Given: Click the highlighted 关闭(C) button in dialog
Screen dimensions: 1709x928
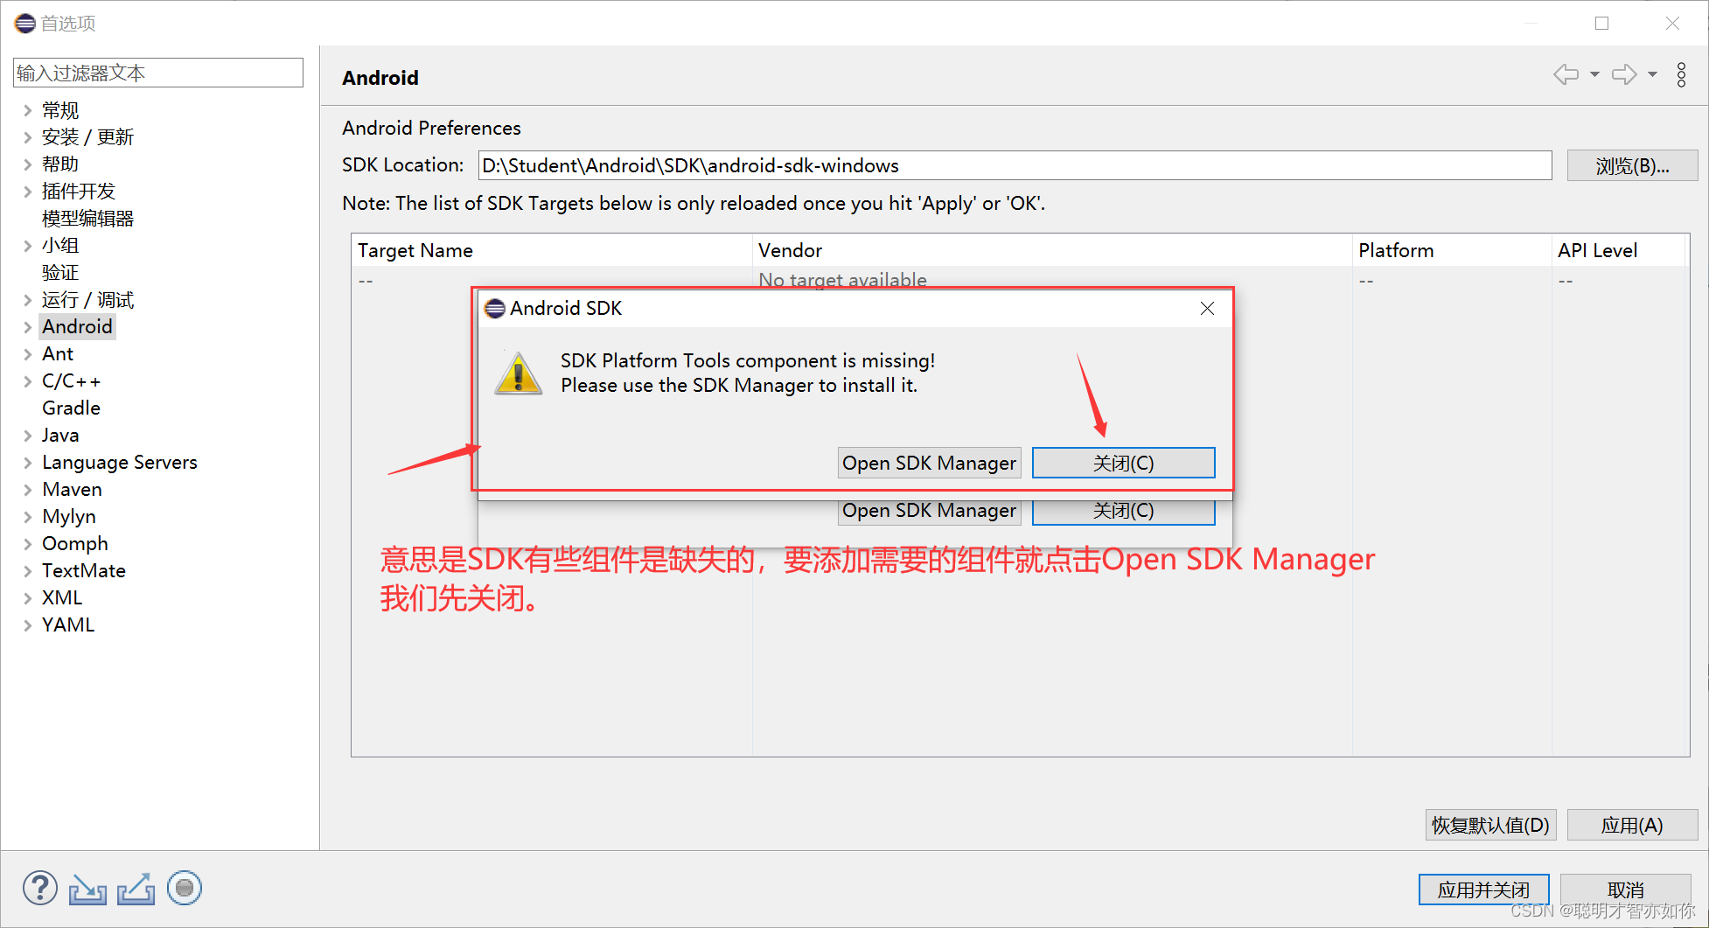Looking at the screenshot, I should click(x=1124, y=463).
